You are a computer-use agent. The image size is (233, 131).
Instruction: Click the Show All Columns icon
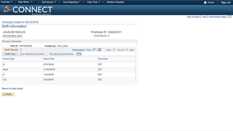click(x=79, y=54)
